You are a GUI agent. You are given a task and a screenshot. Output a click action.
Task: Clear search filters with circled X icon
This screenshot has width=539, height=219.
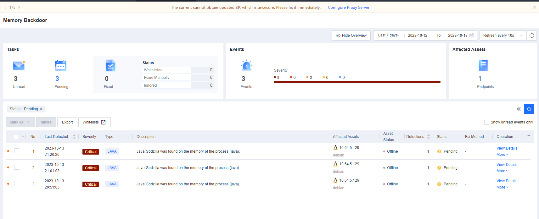pos(519,109)
